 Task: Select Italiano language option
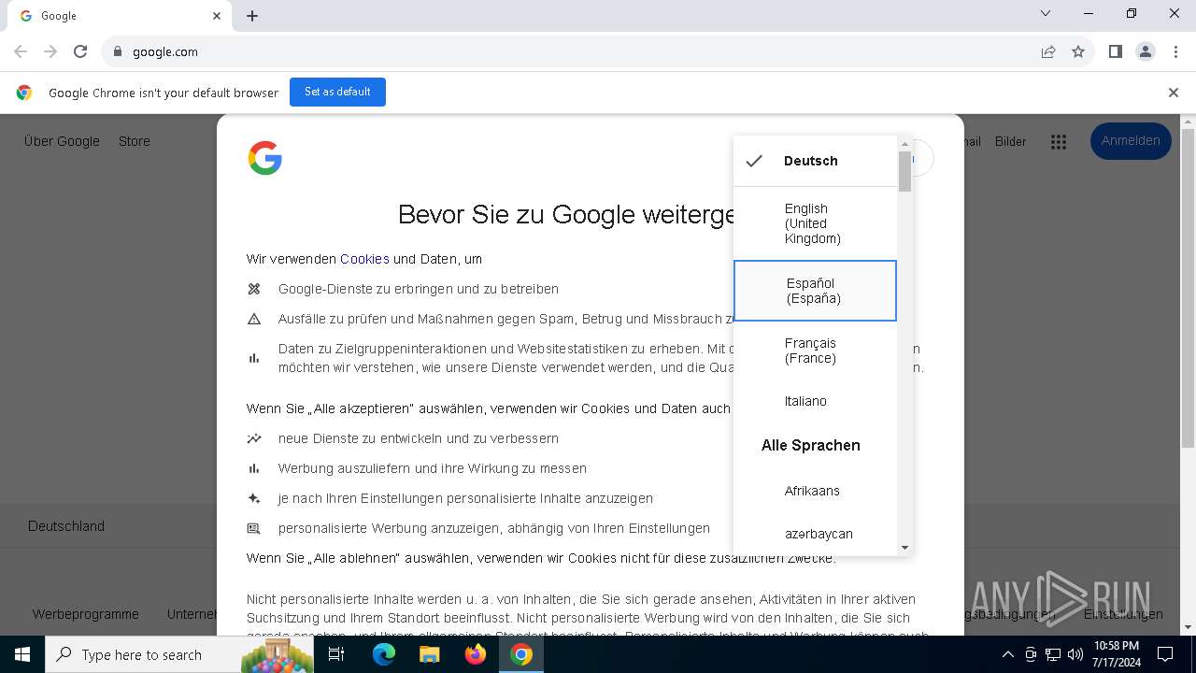pyautogui.click(x=815, y=401)
